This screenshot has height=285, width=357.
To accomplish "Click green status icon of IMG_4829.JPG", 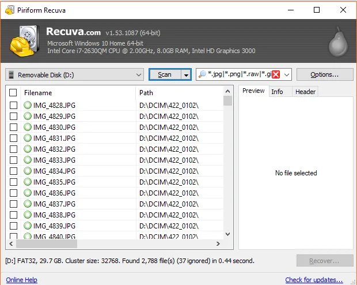I will (28, 116).
